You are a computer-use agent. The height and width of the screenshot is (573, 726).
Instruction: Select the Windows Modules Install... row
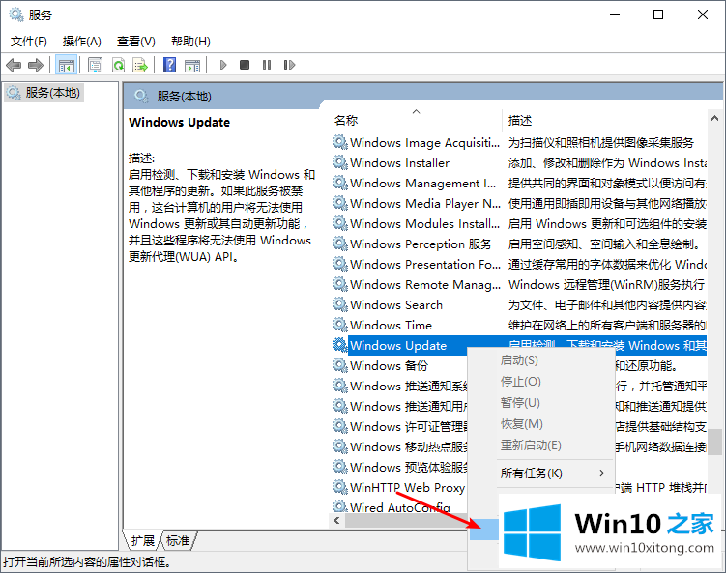[x=519, y=223]
